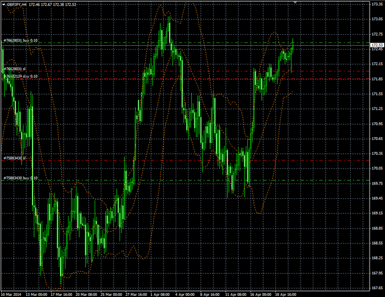Click the chart shift triangle marker on the top edge
The image size is (385, 297).
[x=295, y=2]
